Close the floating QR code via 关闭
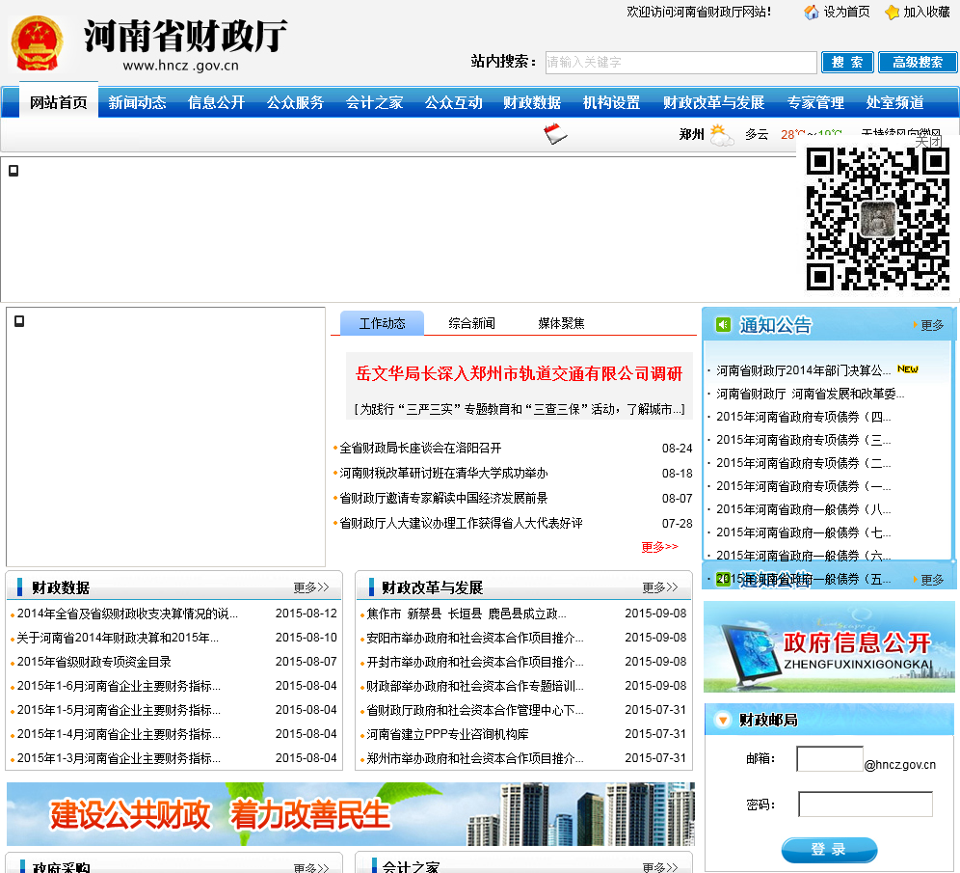This screenshot has height=873, width=960. 927,141
